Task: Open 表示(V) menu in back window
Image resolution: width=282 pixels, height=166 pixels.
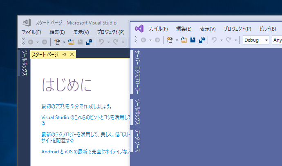Action: [81, 32]
